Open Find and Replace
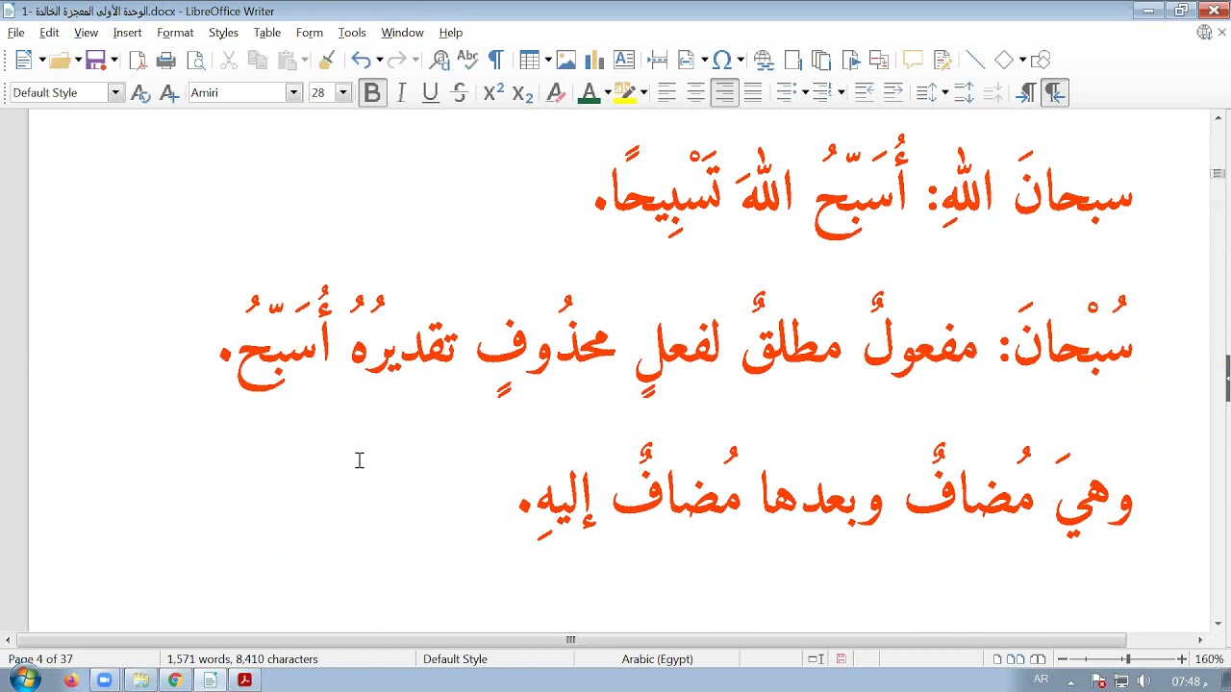This screenshot has height=692, width=1231. coord(440,60)
